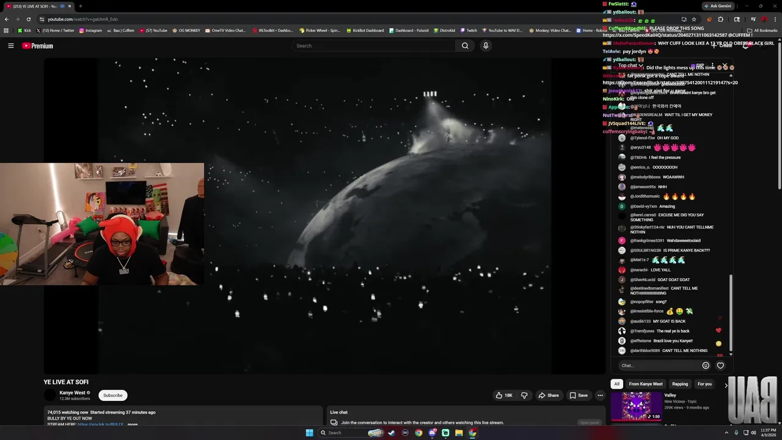Open the Windows Start menu
Viewport: 782px width, 440px height.
point(310,433)
